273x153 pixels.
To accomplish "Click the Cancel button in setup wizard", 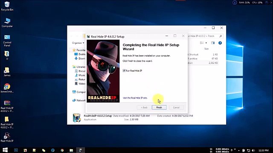I will 176,108.
